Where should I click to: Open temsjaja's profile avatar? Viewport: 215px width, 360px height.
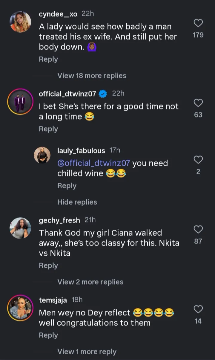[20, 308]
